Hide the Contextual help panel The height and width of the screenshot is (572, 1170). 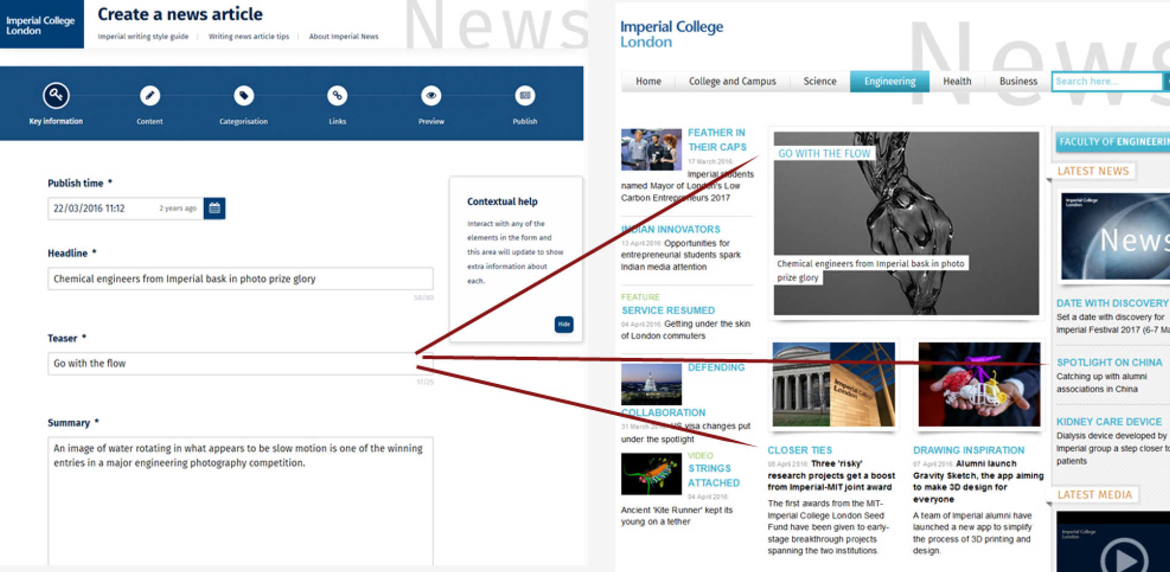point(563,324)
